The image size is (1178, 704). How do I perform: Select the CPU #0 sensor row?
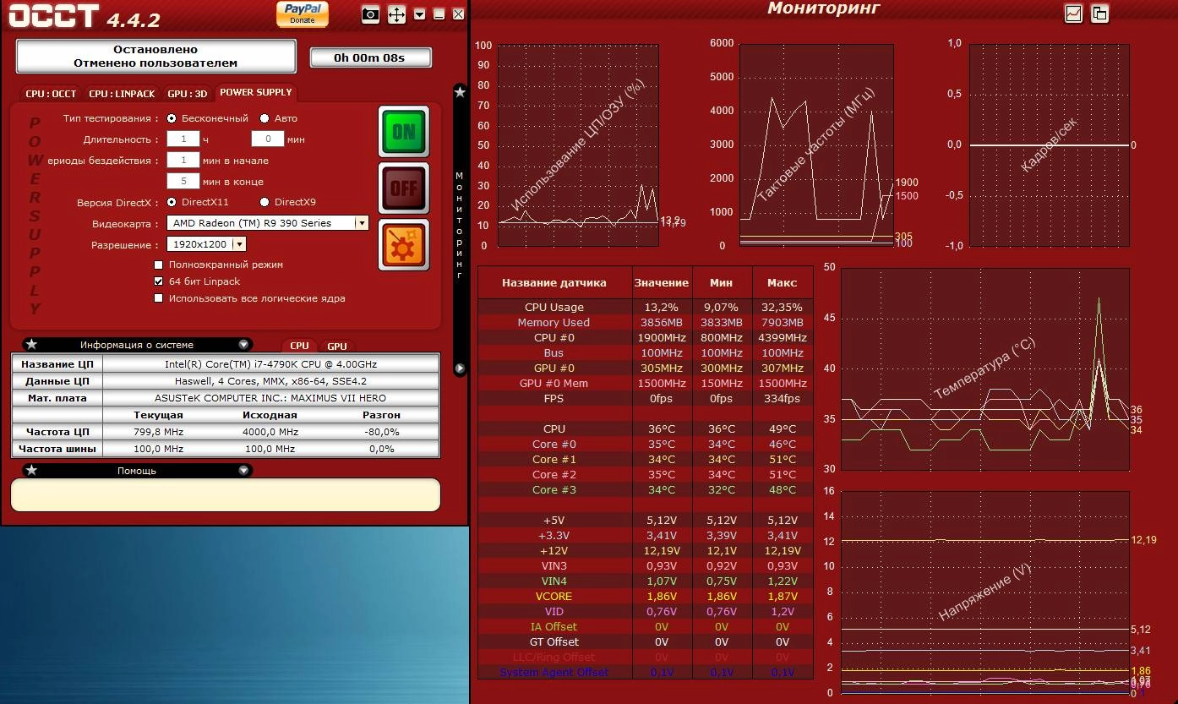(646, 338)
